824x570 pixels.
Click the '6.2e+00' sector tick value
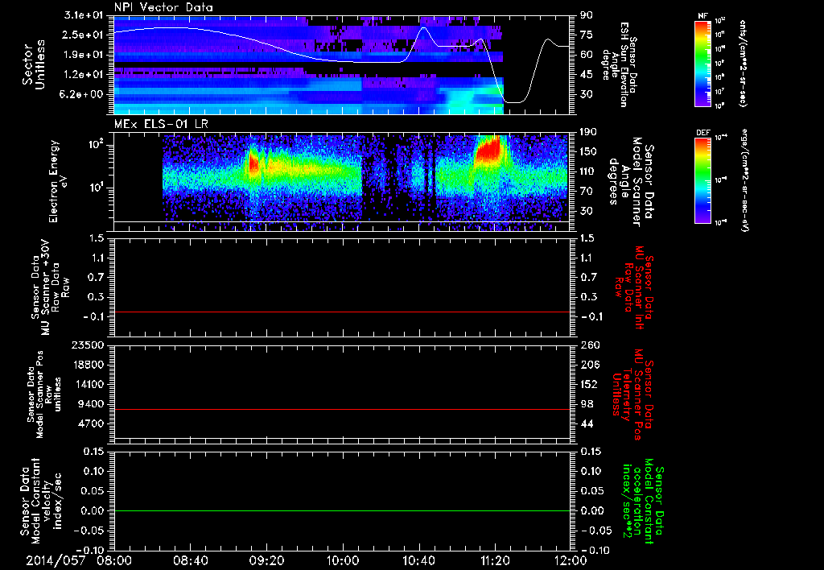[x=83, y=95]
